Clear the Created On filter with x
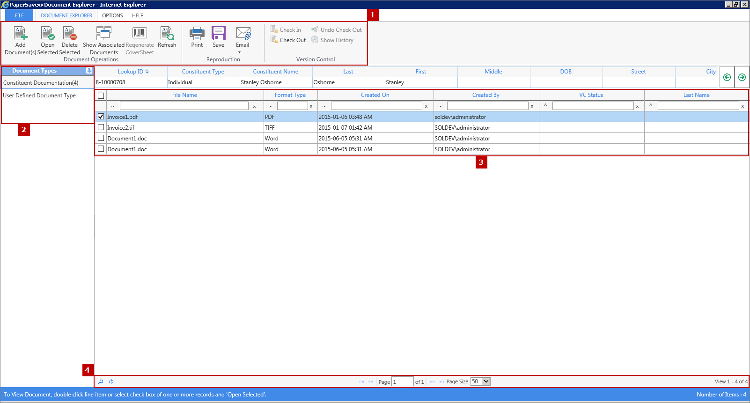The width and height of the screenshot is (750, 403). [x=426, y=106]
